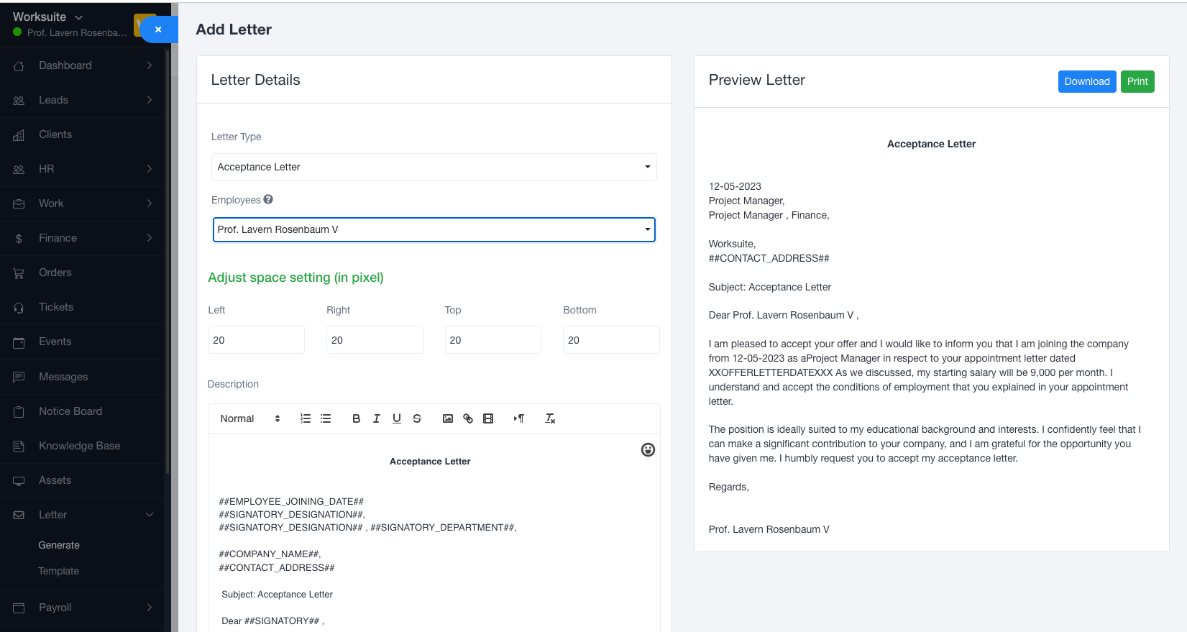Print the previewed letter
Screen dimensions: 1187x632
coord(1137,81)
